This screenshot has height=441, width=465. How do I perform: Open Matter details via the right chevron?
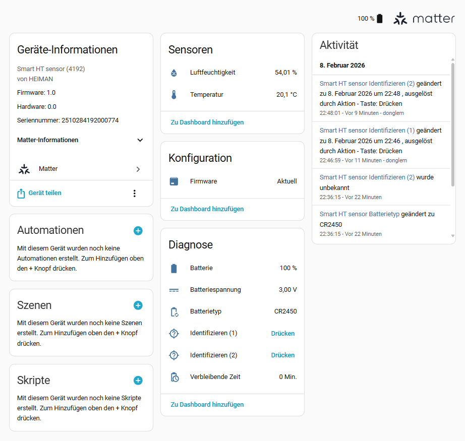[138, 169]
